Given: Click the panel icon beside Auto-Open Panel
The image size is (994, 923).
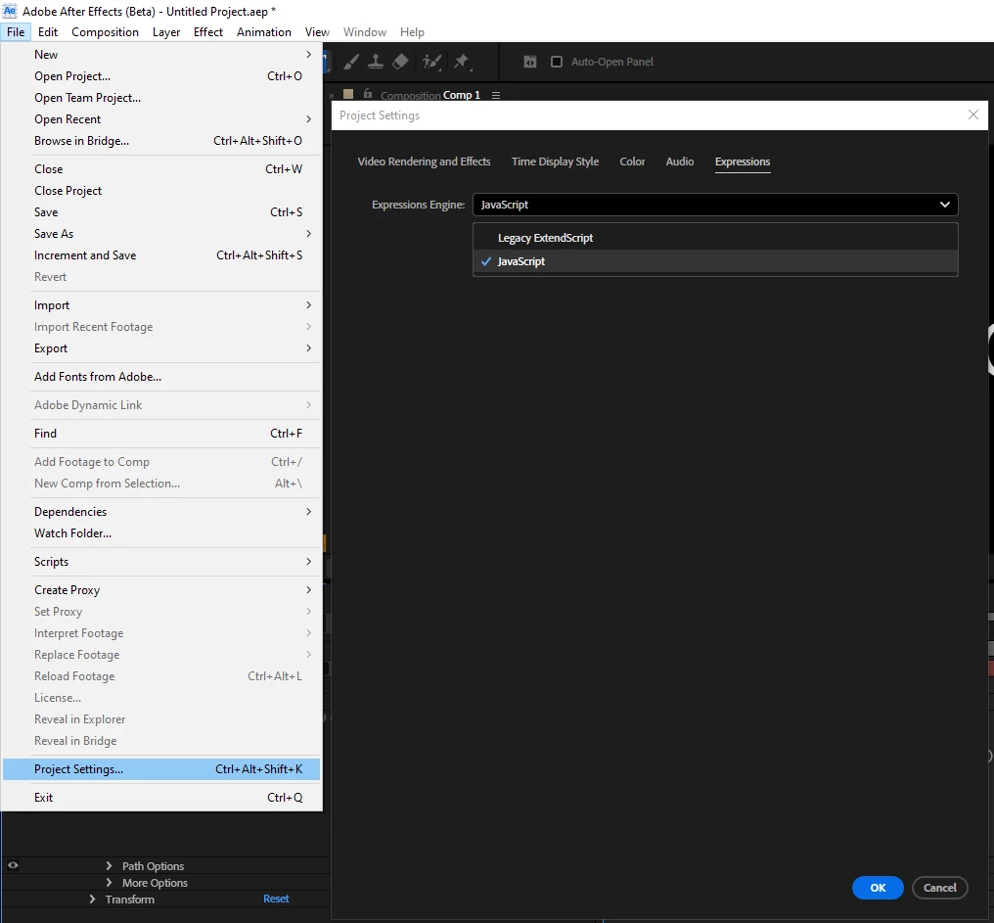Looking at the screenshot, I should tap(530, 62).
